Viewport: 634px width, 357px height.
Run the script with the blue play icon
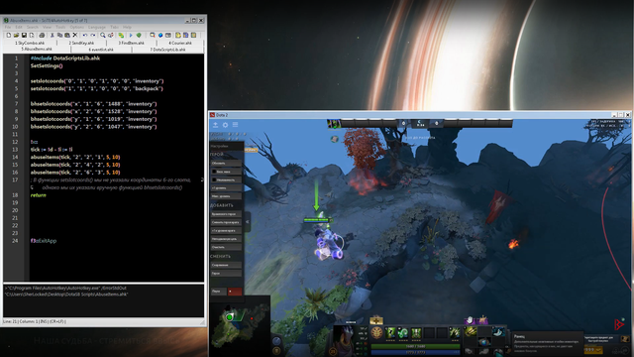coord(131,36)
